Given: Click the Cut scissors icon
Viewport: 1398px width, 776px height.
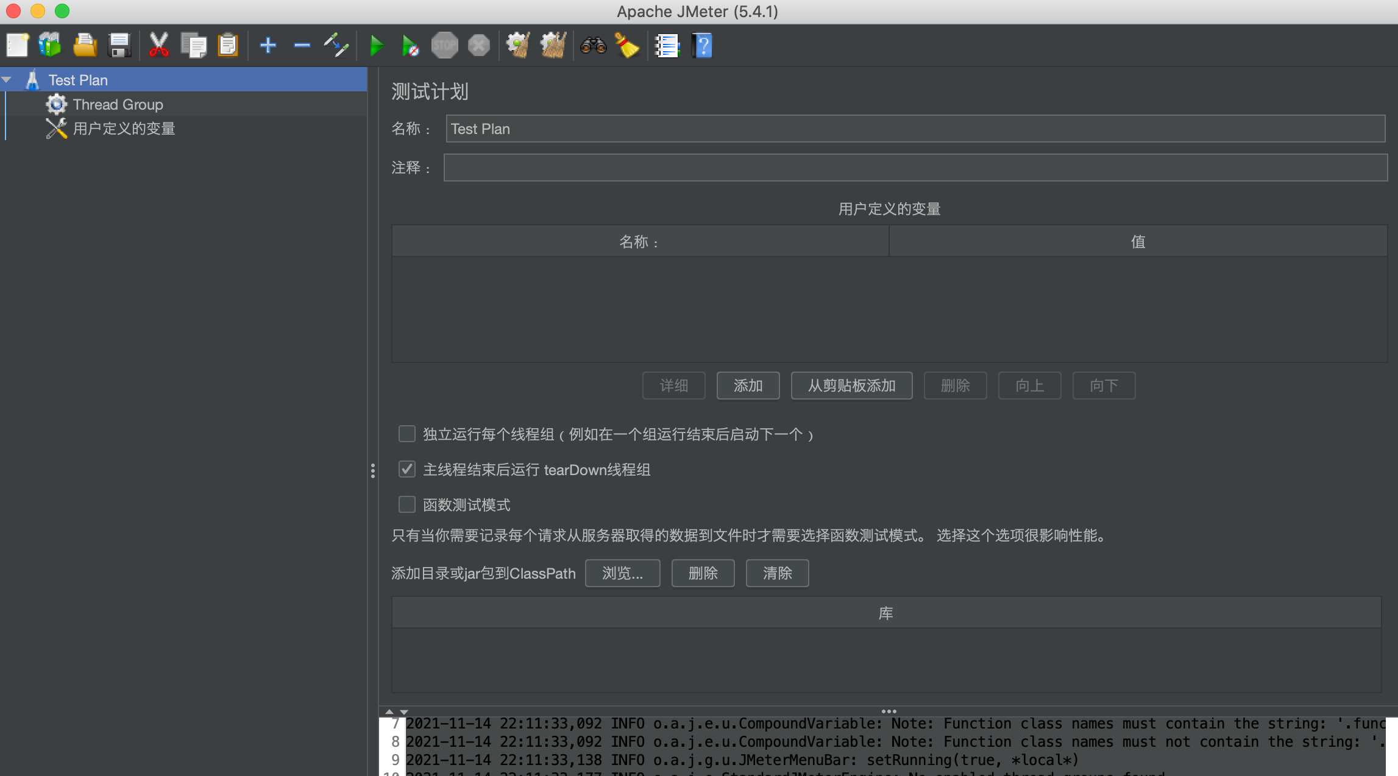Looking at the screenshot, I should click(159, 46).
